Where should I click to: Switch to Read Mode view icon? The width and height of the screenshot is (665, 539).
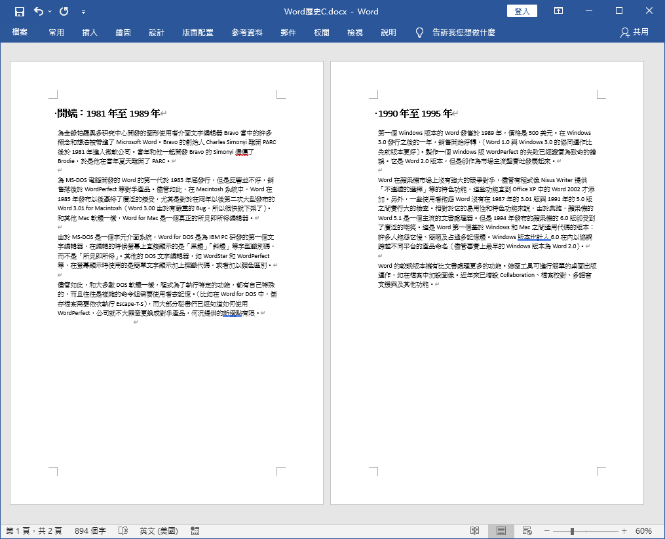474,531
